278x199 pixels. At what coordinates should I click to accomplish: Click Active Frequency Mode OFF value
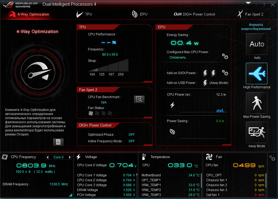tap(132, 141)
